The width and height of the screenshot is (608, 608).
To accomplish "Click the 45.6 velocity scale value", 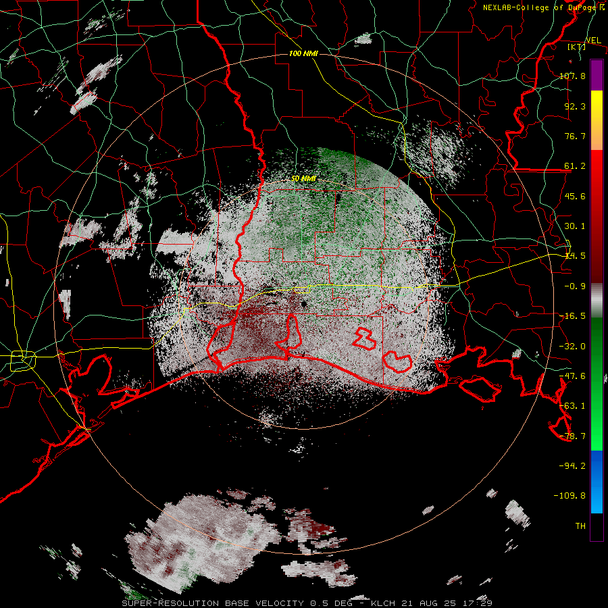I will pyautogui.click(x=575, y=196).
